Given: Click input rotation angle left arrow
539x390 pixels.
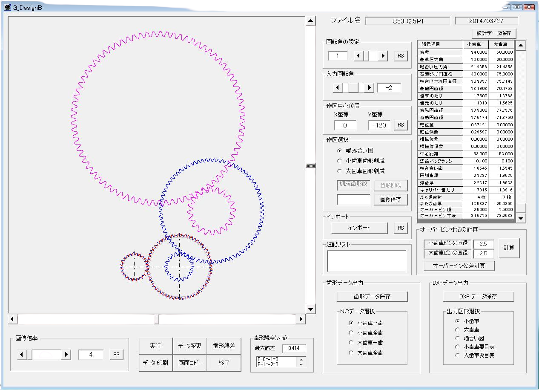Looking at the screenshot, I should (x=338, y=87).
